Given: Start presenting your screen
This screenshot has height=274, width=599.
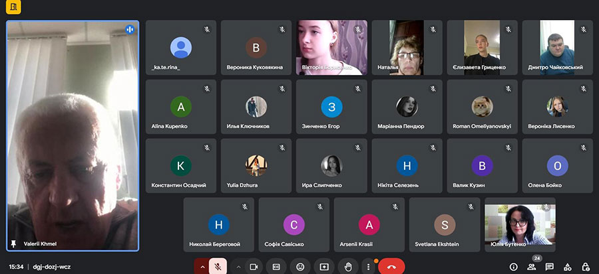Looking at the screenshot, I should [x=323, y=266].
